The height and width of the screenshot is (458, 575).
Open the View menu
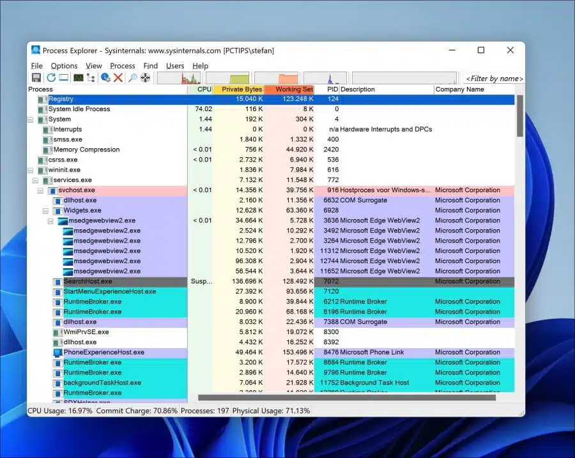(93, 66)
